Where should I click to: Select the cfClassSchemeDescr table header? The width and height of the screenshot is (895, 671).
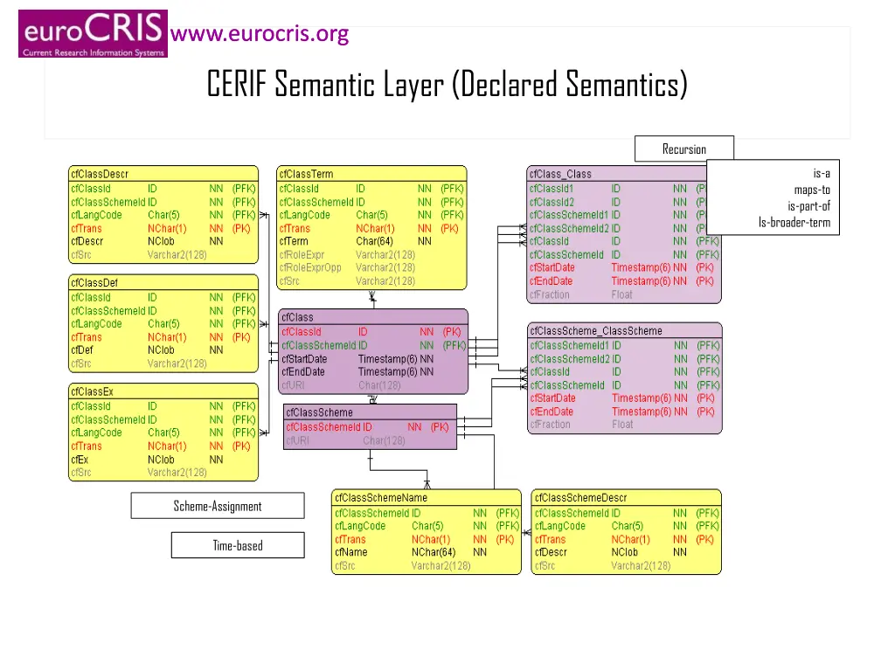click(626, 497)
